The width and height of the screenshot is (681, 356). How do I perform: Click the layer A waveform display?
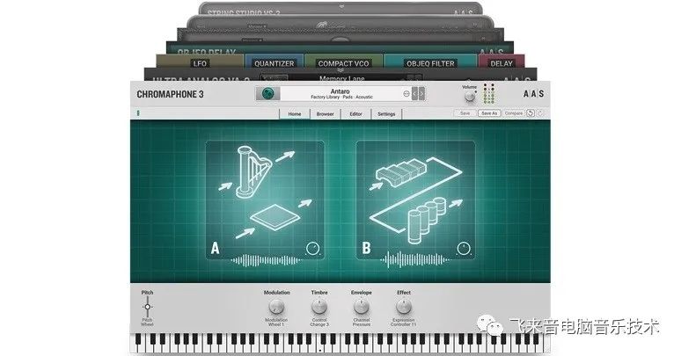(x=266, y=260)
